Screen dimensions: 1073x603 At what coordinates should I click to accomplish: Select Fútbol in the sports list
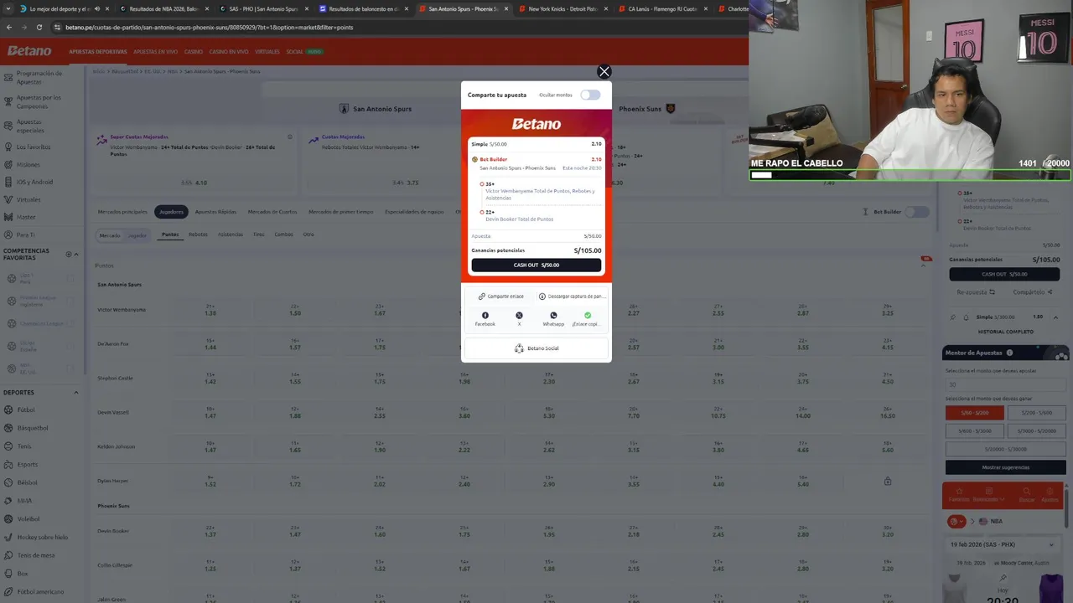pyautogui.click(x=26, y=410)
